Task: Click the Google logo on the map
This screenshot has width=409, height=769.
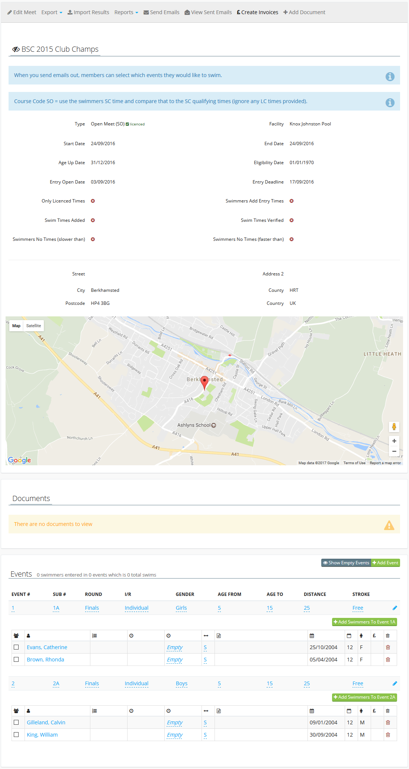Action: coord(19,460)
